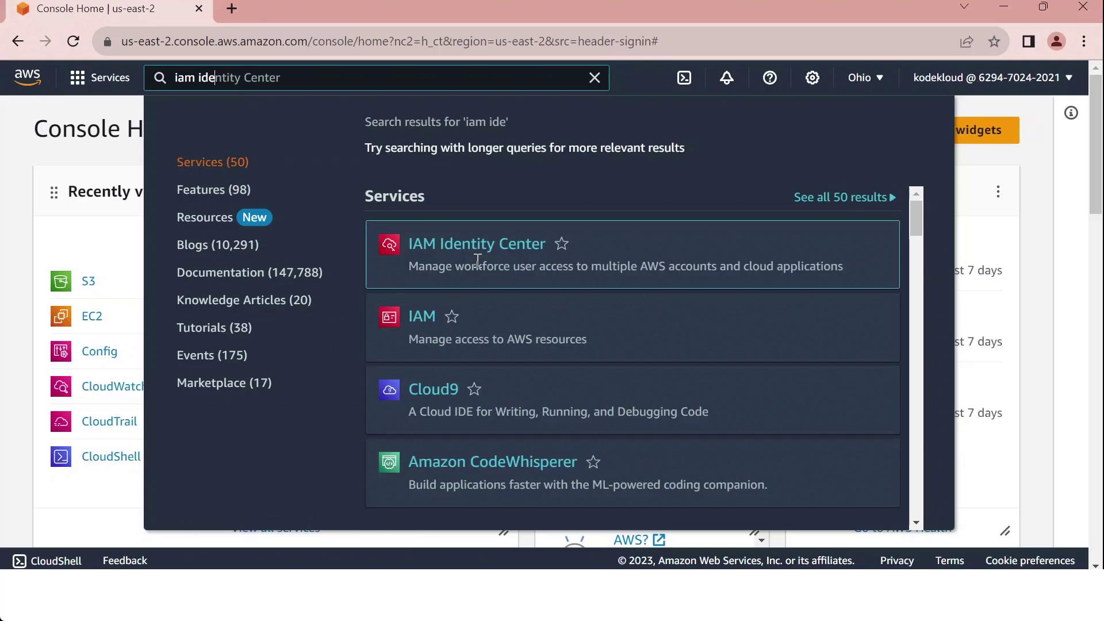1104x621 pixels.
Task: Click the S3 service icon
Action: point(61,281)
